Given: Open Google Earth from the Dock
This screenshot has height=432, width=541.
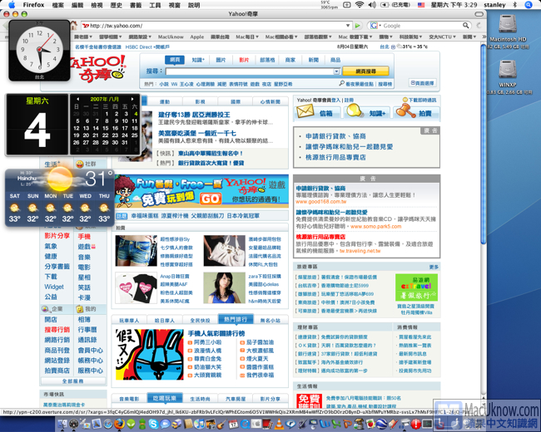Looking at the screenshot, I should coord(381,424).
